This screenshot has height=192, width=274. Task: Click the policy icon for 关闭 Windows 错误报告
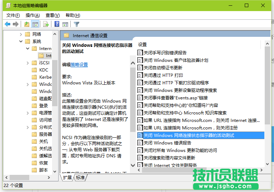click(140, 143)
